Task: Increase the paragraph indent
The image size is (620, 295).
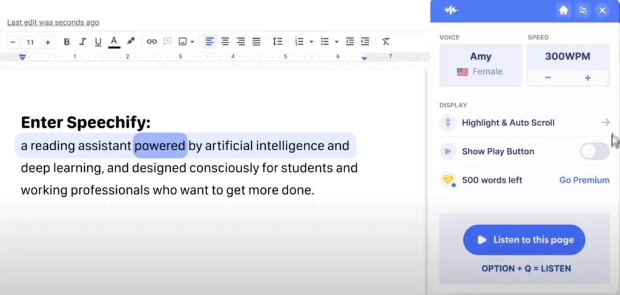Action: [x=365, y=42]
